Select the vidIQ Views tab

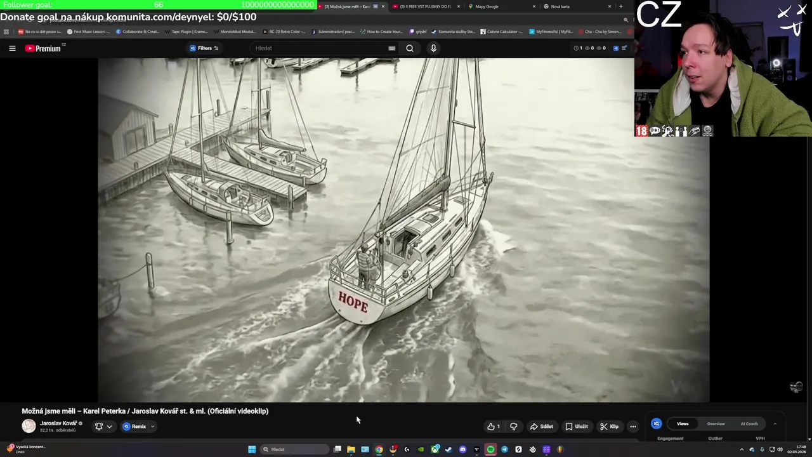(683, 423)
